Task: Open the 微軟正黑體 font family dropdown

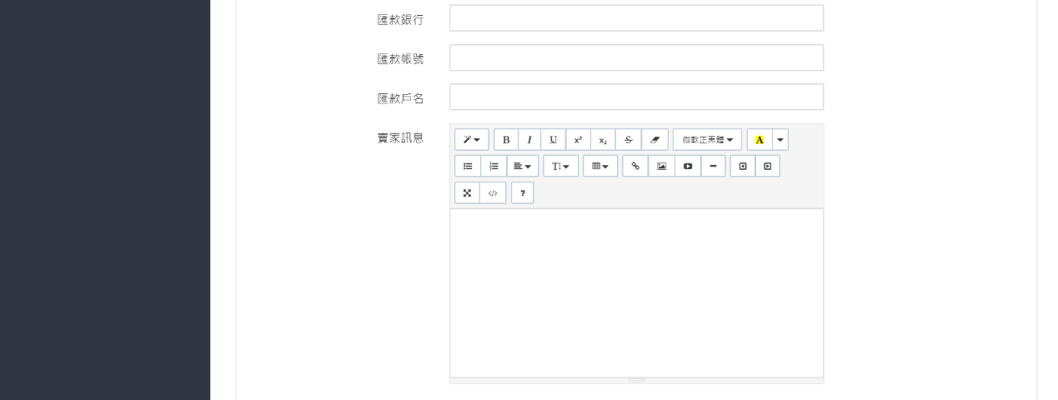Action: point(707,140)
